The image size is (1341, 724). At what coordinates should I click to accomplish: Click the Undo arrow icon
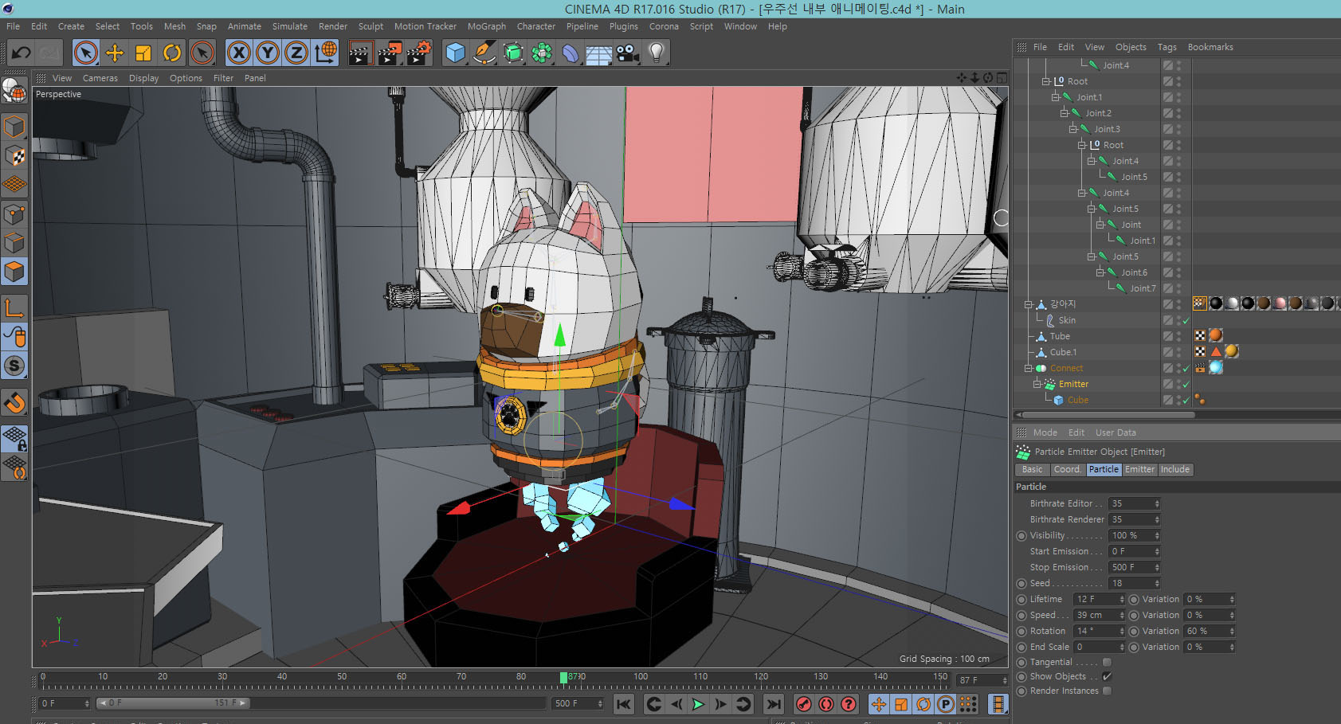(x=22, y=53)
